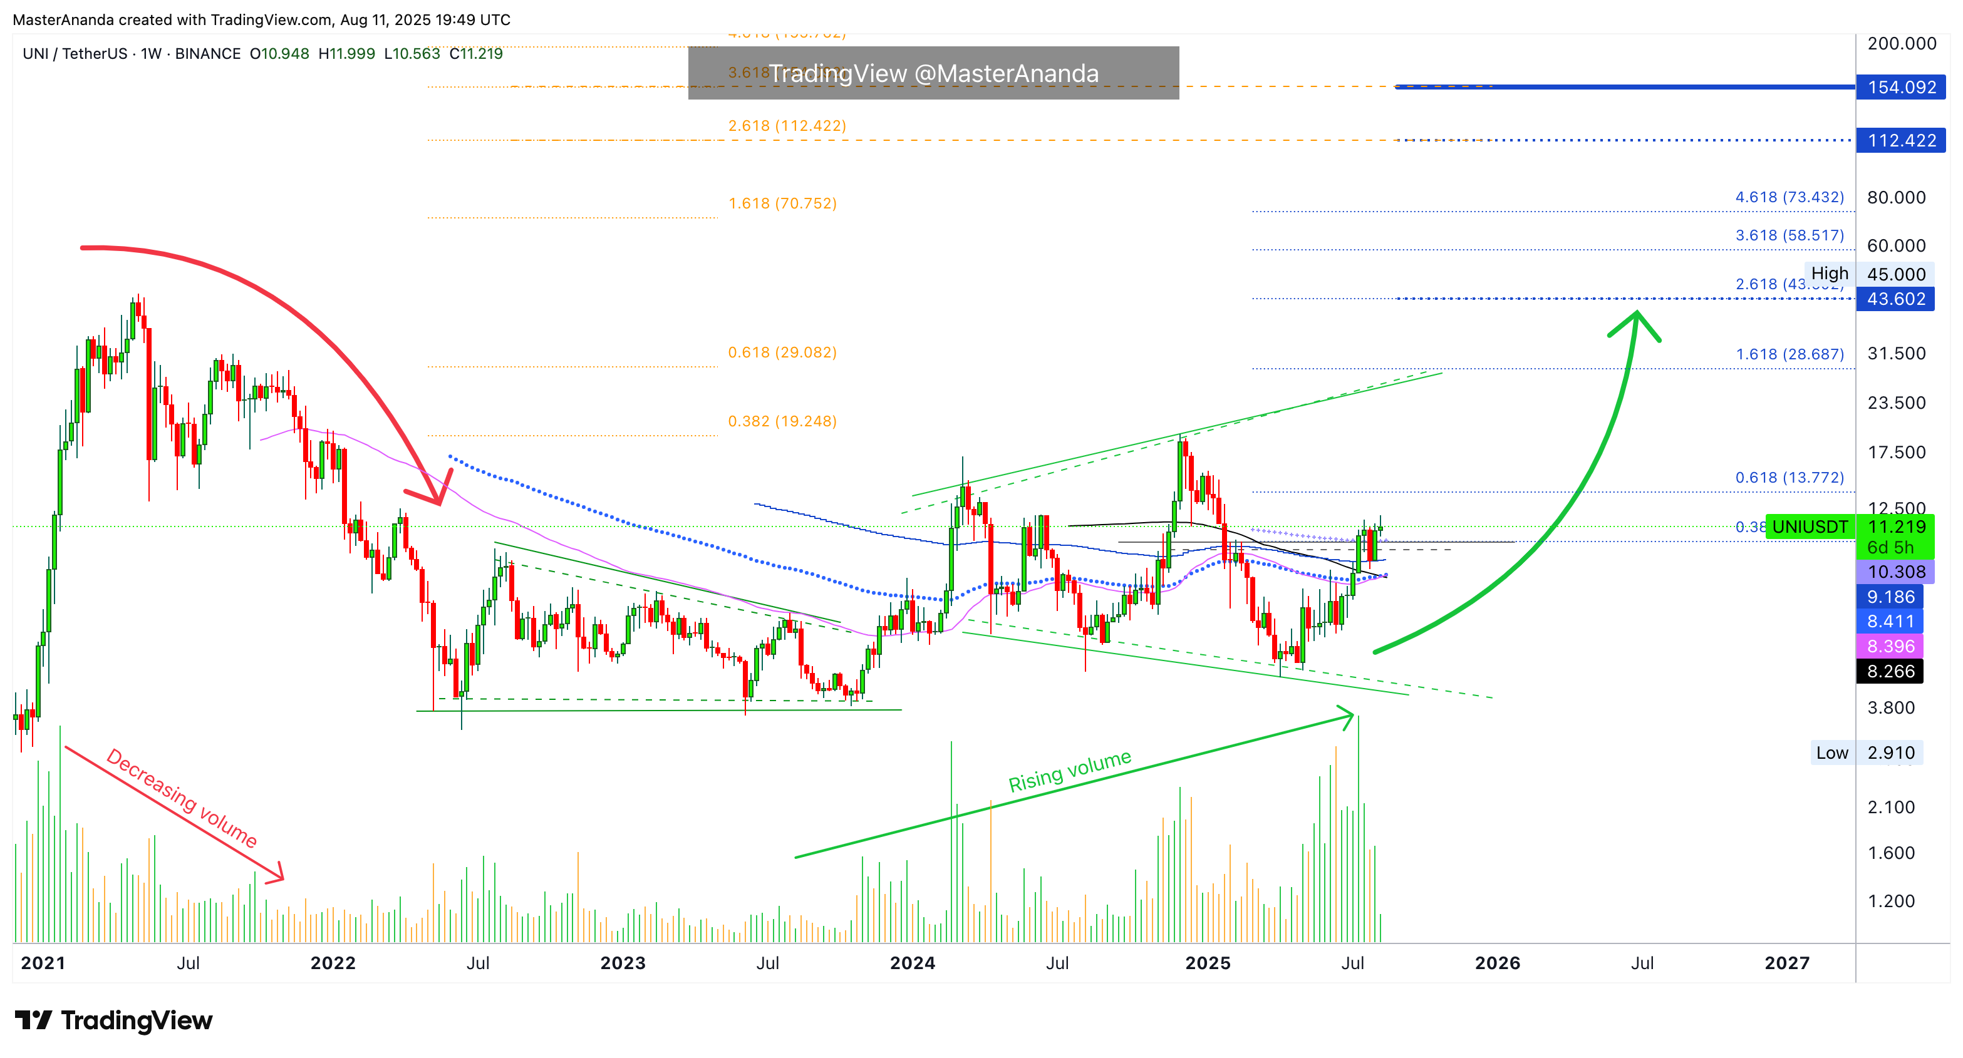Click the 31.500 price scale value
The width and height of the screenshot is (1963, 1058).
[x=1897, y=354]
